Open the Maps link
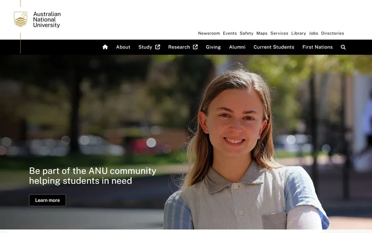Viewport: 372px width, 233px height. (x=262, y=33)
